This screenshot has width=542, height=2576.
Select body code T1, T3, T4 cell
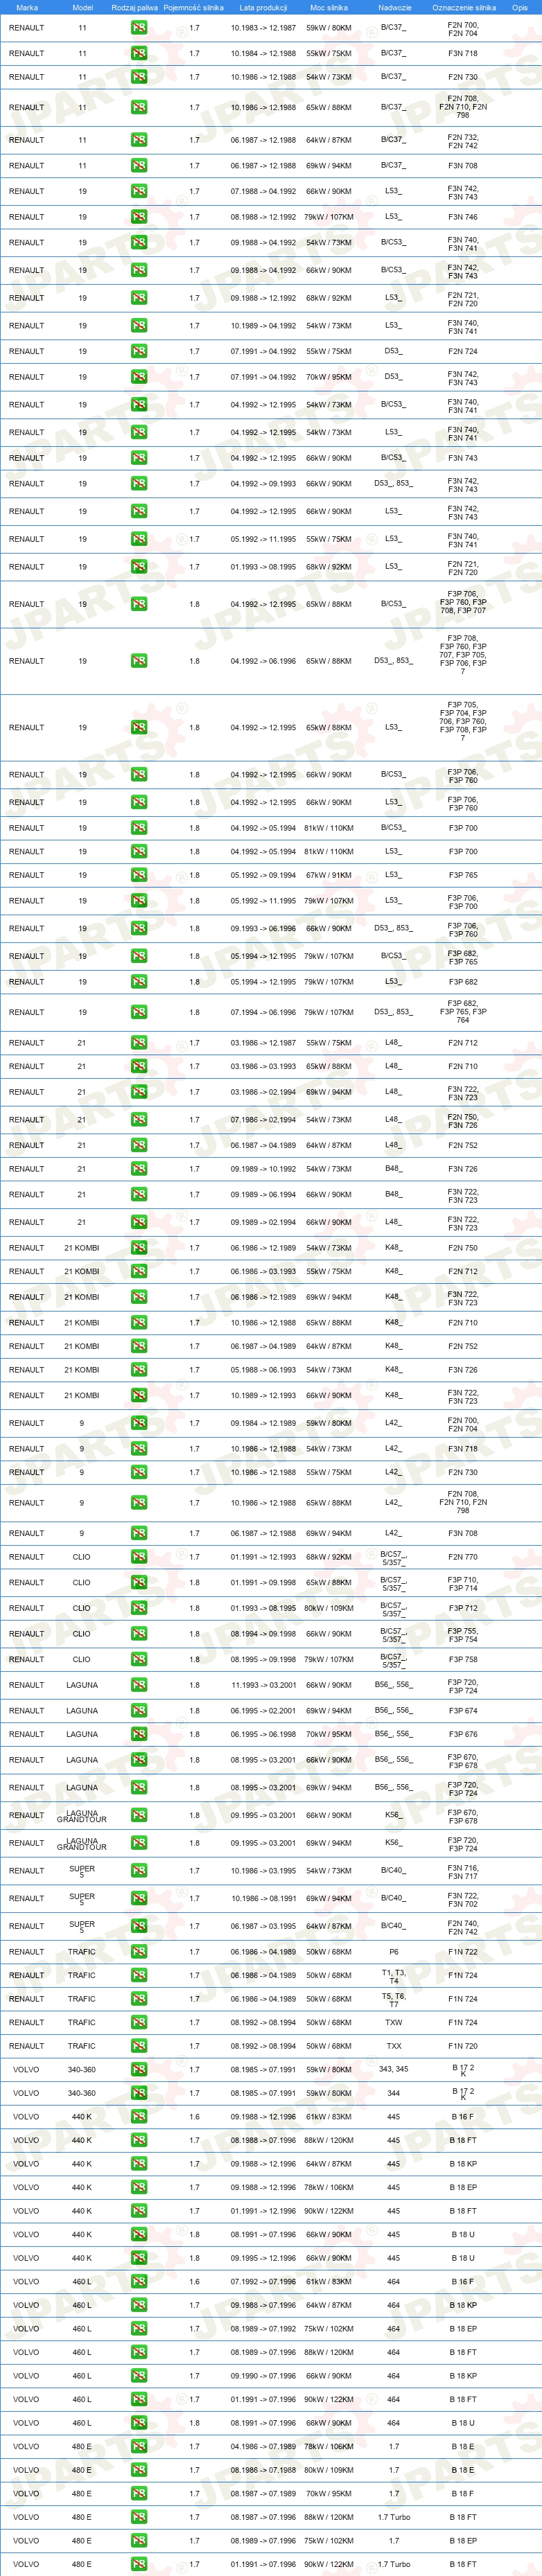tap(394, 1976)
